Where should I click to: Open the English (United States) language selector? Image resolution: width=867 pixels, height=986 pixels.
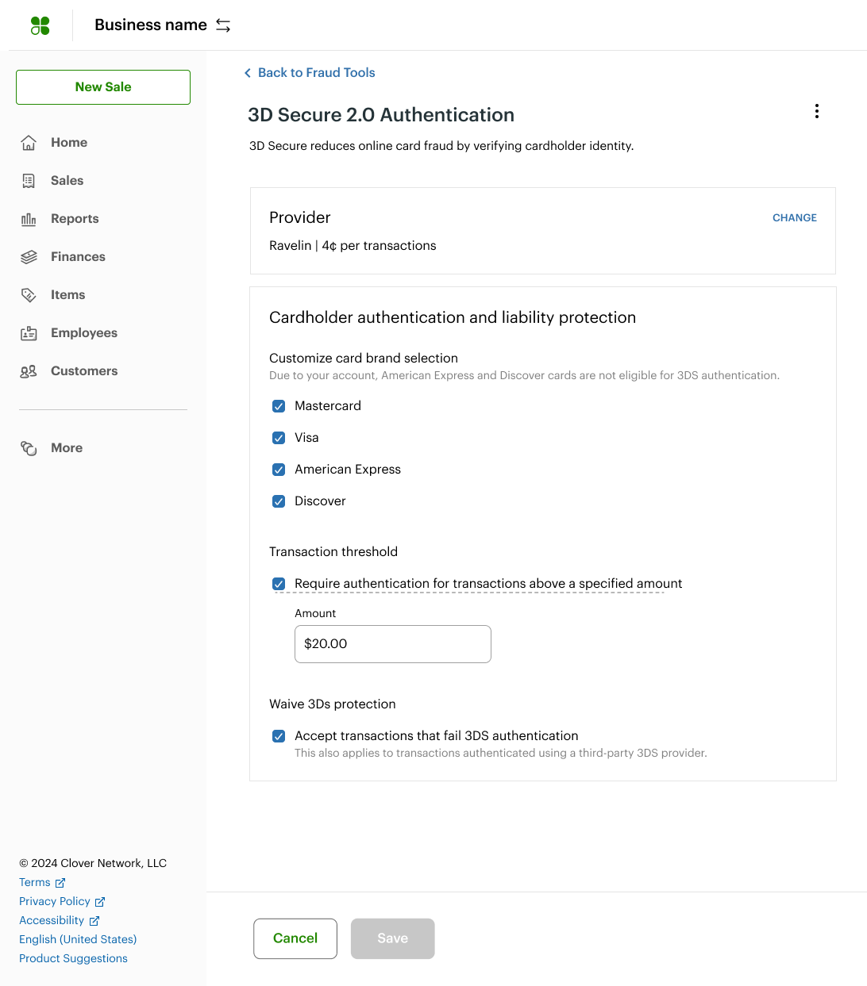tap(77, 938)
